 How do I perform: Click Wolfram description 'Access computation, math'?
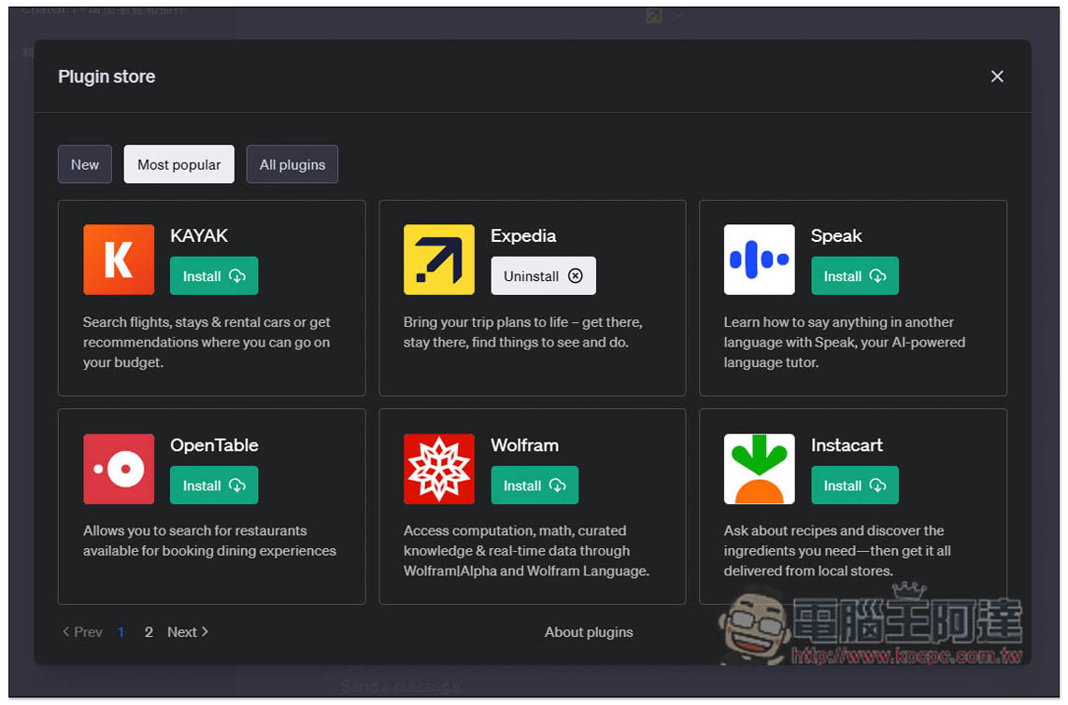(x=526, y=551)
